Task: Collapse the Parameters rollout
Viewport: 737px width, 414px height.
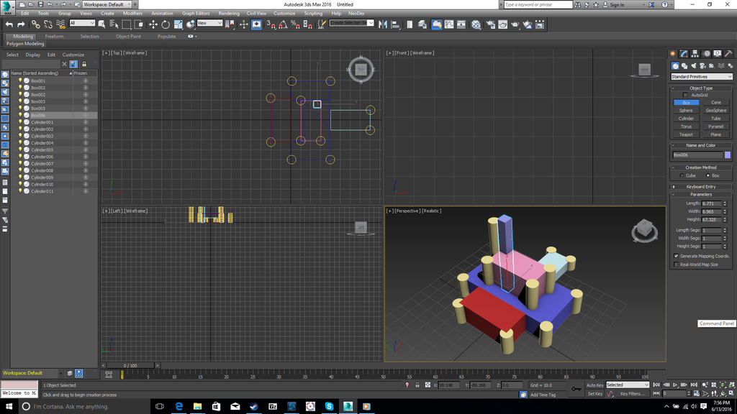Action: pyautogui.click(x=701, y=194)
